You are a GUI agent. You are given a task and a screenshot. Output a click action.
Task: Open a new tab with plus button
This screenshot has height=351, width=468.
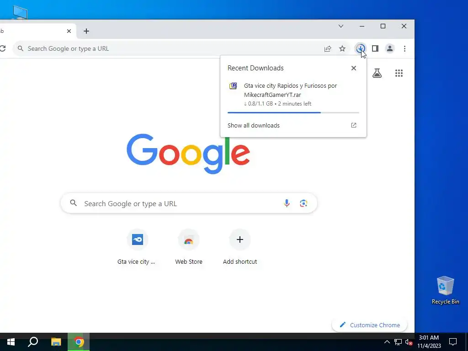(x=86, y=31)
